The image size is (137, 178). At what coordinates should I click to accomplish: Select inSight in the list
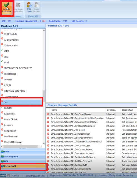click(x=8, y=85)
